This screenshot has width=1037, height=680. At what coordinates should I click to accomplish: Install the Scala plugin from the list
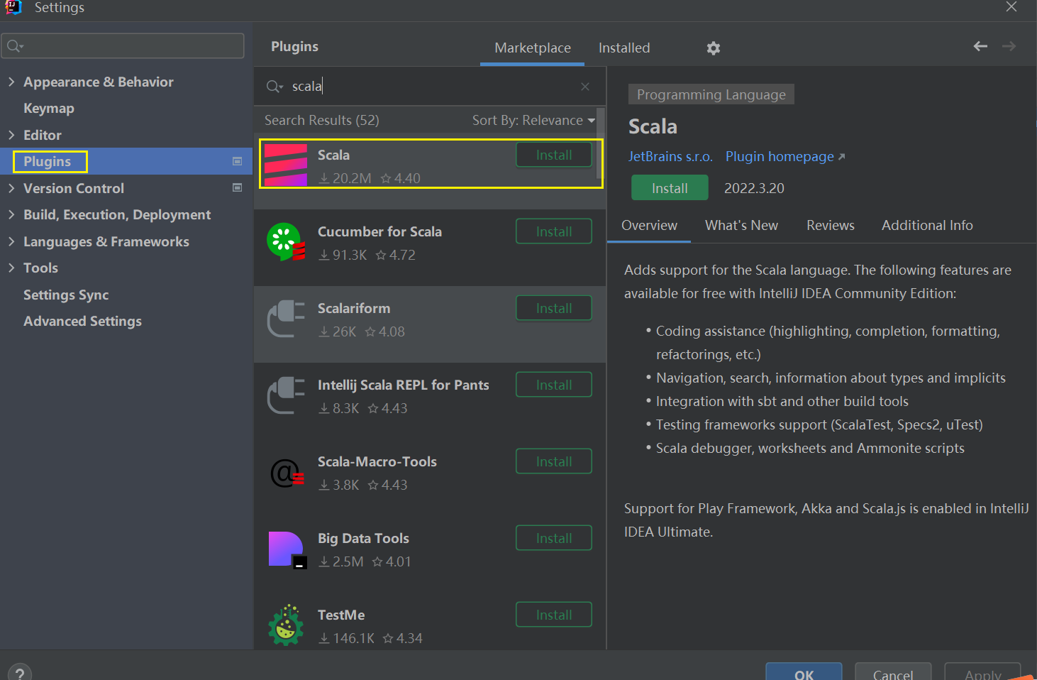click(554, 155)
